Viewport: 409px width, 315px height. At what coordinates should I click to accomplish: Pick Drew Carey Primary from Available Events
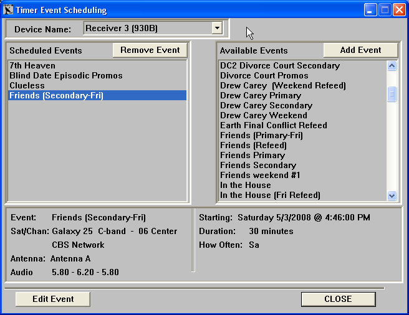tap(260, 95)
